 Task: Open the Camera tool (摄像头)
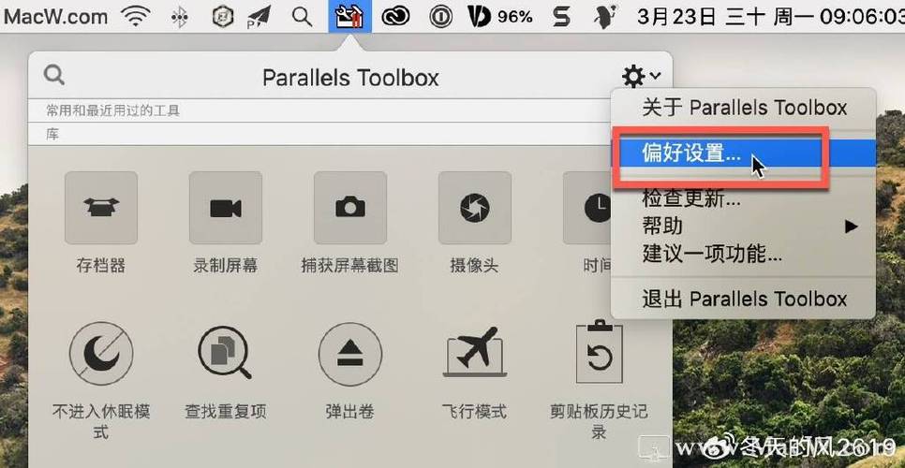pos(474,208)
